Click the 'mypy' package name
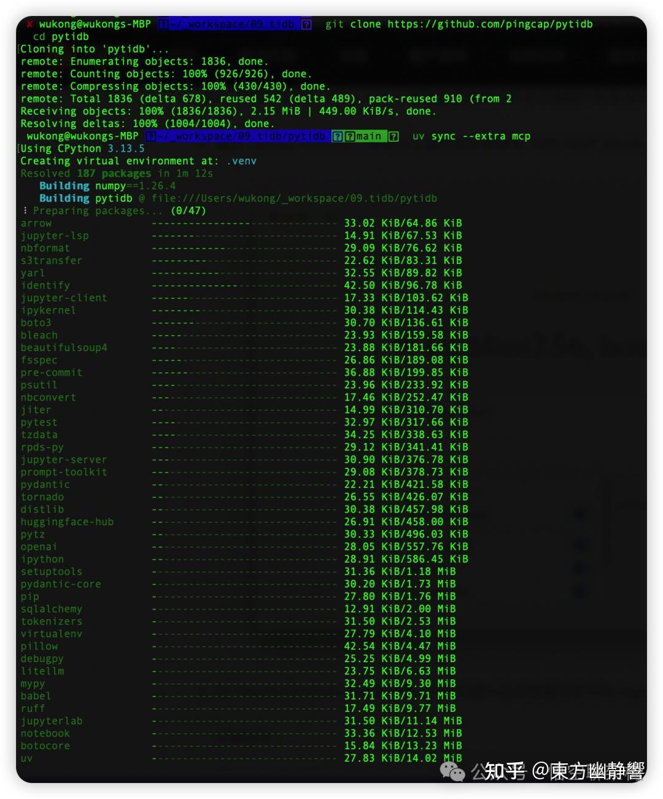This screenshot has height=799, width=663. (x=33, y=684)
